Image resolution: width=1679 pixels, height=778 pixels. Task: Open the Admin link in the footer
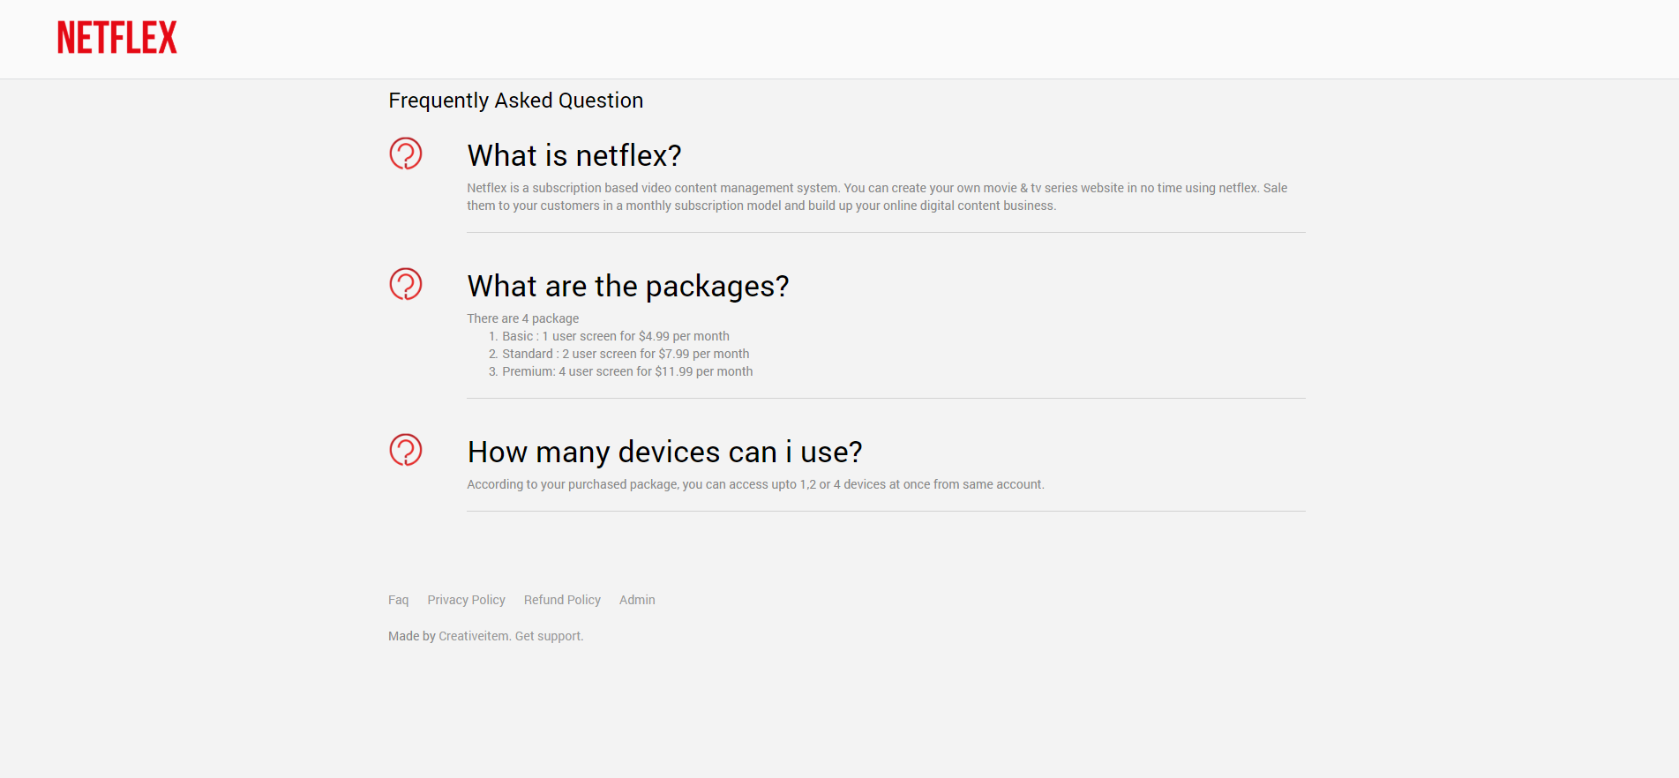637,600
